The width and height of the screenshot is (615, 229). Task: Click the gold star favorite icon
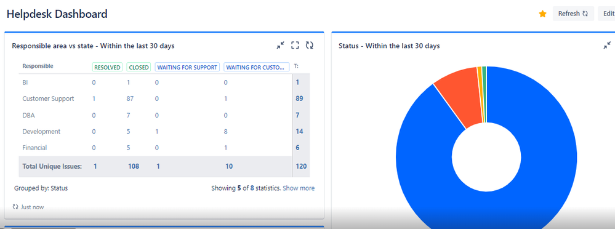(542, 14)
